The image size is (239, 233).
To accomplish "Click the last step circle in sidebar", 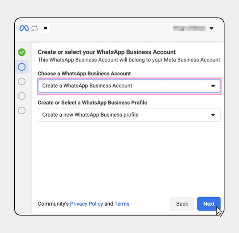I will point(22,110).
